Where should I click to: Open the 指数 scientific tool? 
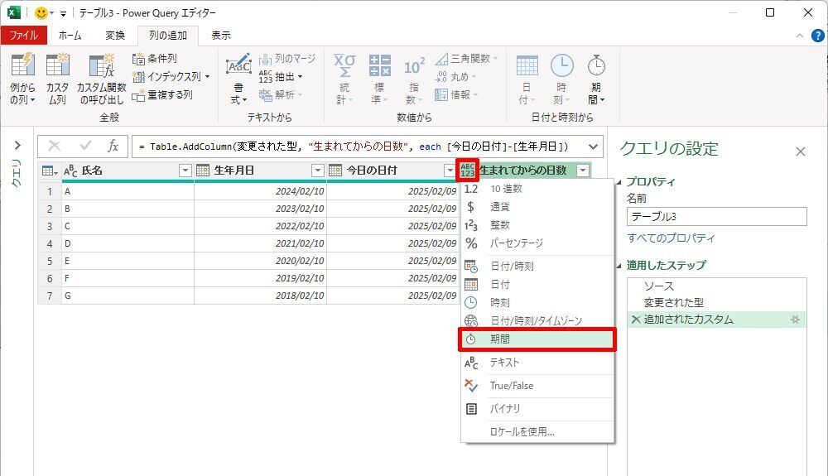click(x=414, y=79)
